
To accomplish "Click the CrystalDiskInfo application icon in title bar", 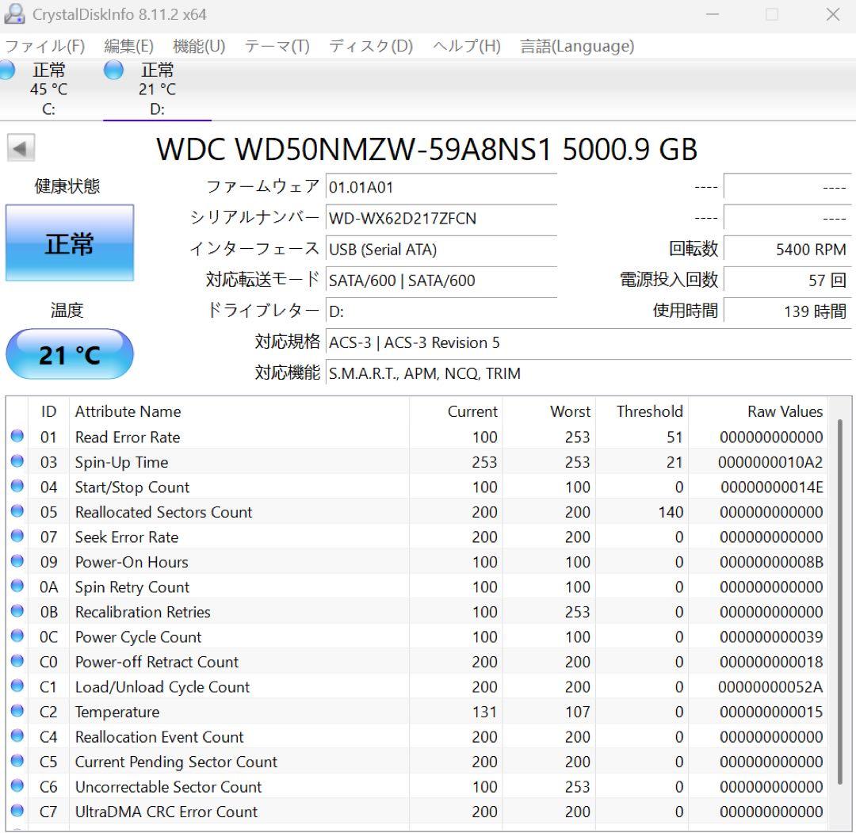I will click(x=17, y=14).
